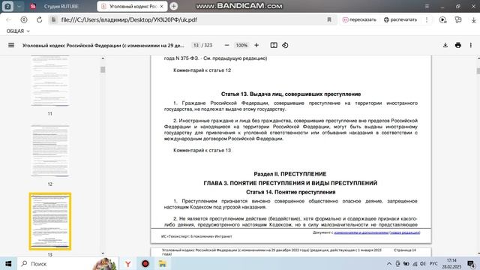This screenshot has height=270, width=480.
Task: Launch Yandex Browser from the taskbar
Action: pos(127,263)
